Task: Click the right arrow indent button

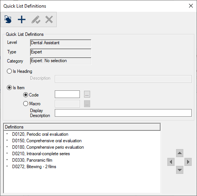Action: click(188, 162)
